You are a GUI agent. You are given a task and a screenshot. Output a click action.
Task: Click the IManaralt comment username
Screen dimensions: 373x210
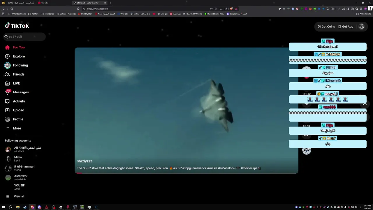(333, 81)
